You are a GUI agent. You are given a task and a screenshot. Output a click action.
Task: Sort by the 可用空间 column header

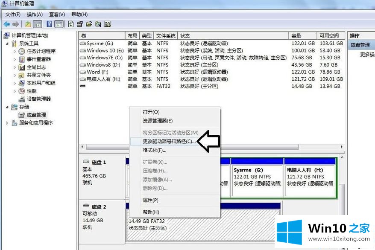(x=331, y=36)
